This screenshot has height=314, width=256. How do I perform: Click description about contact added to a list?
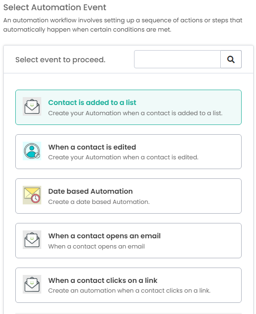point(135,113)
